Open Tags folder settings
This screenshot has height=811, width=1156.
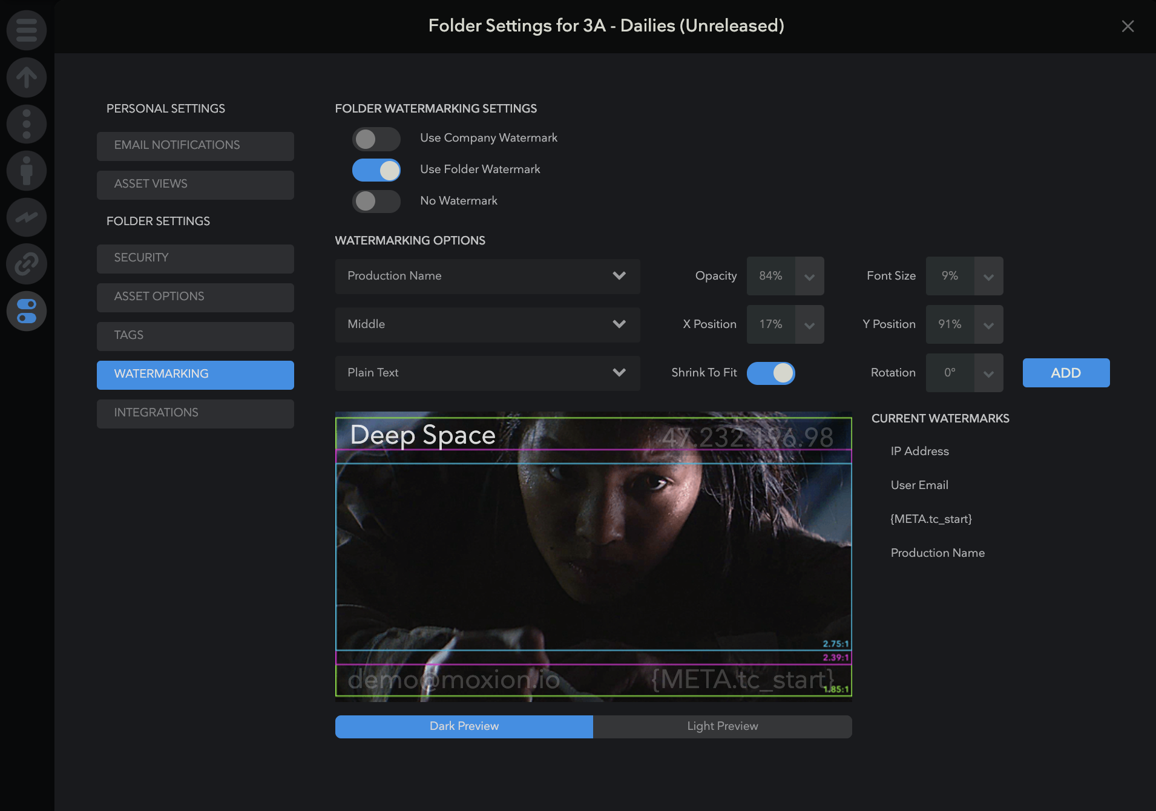click(195, 336)
